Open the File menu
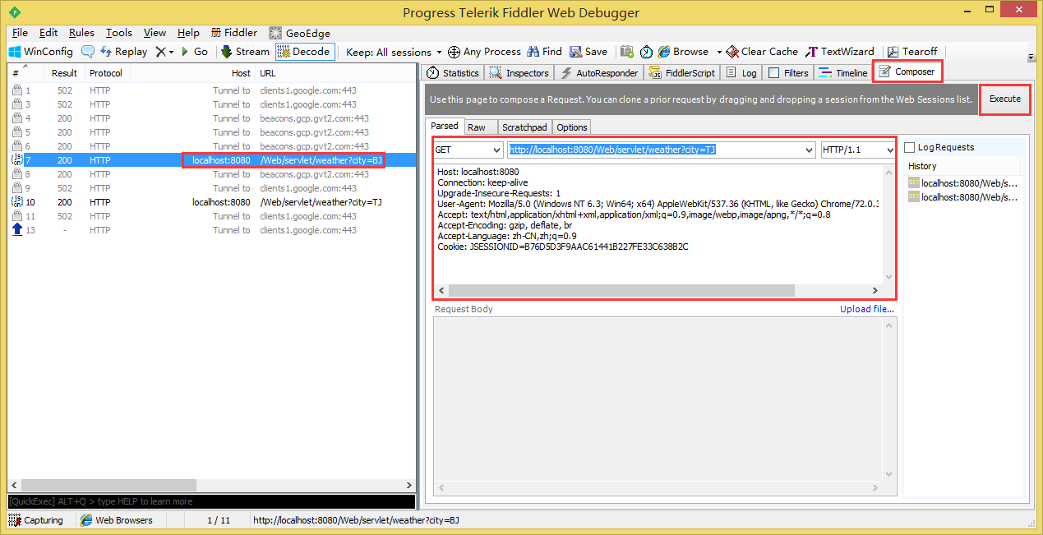Screen dimensions: 1043x535 point(20,33)
